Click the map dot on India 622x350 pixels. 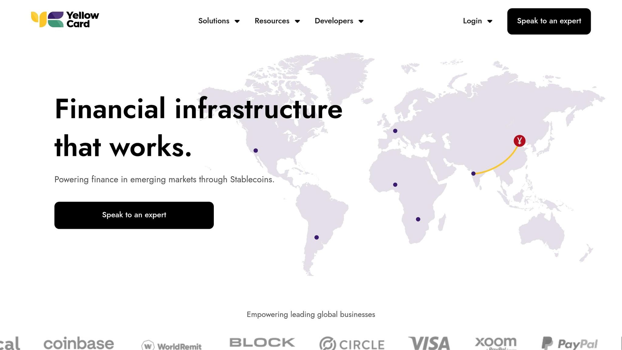point(473,173)
